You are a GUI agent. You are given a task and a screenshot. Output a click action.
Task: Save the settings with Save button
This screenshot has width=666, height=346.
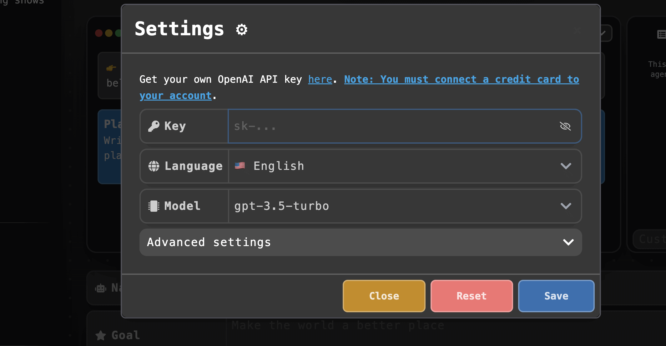556,296
